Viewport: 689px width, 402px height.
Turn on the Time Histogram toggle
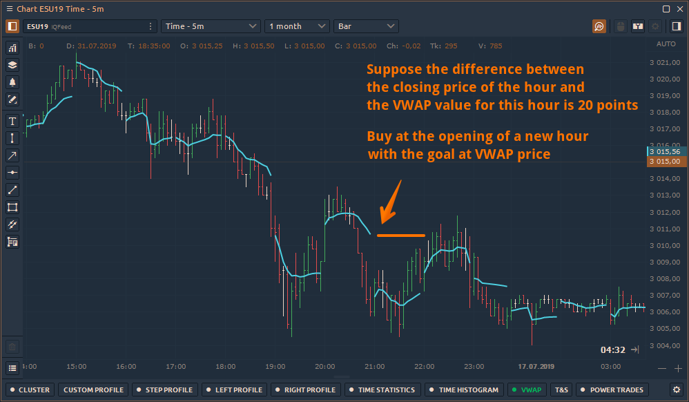pos(463,390)
